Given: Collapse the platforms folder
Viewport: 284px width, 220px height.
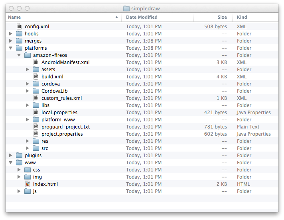Looking at the screenshot, I should click(11, 48).
